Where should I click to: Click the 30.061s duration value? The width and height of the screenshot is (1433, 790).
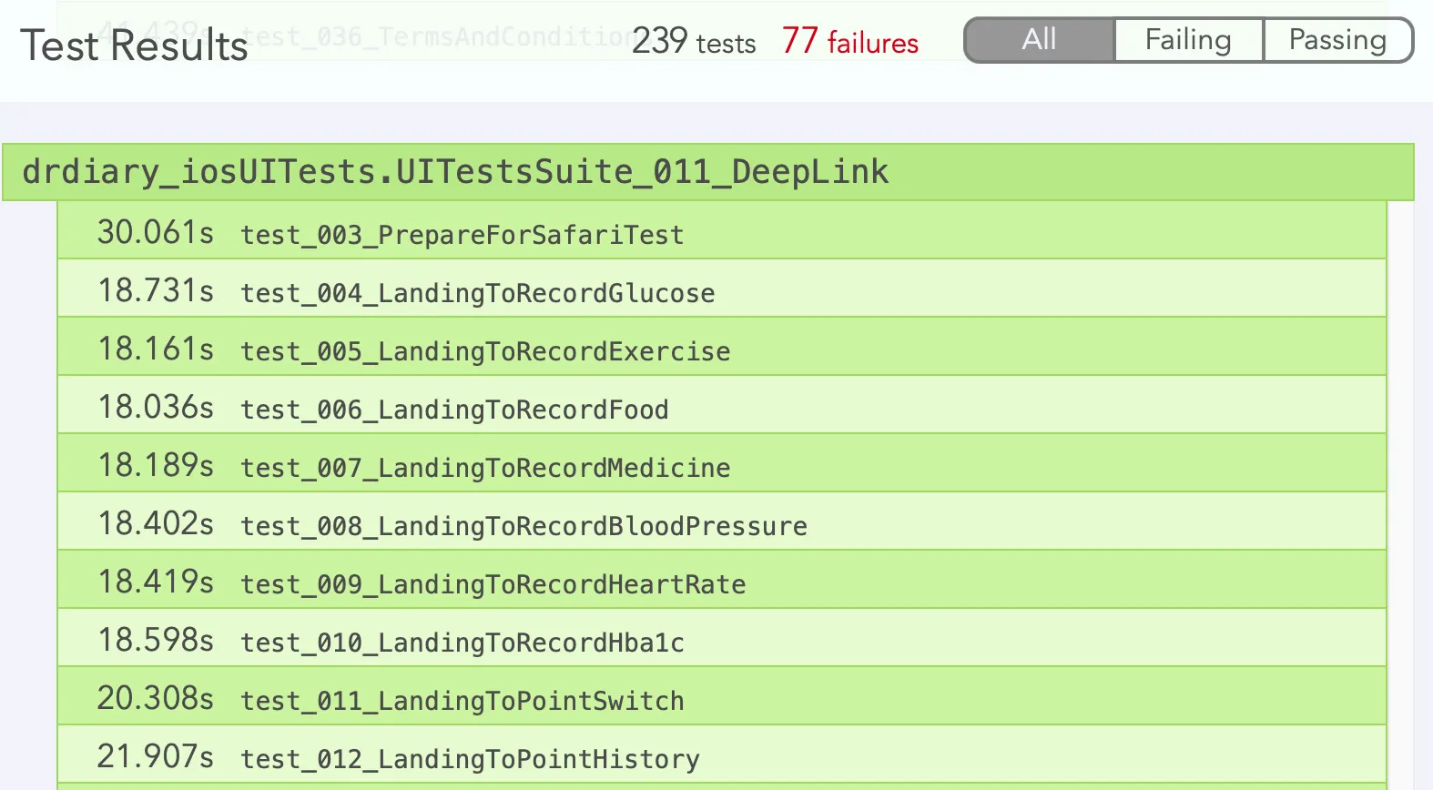point(156,233)
